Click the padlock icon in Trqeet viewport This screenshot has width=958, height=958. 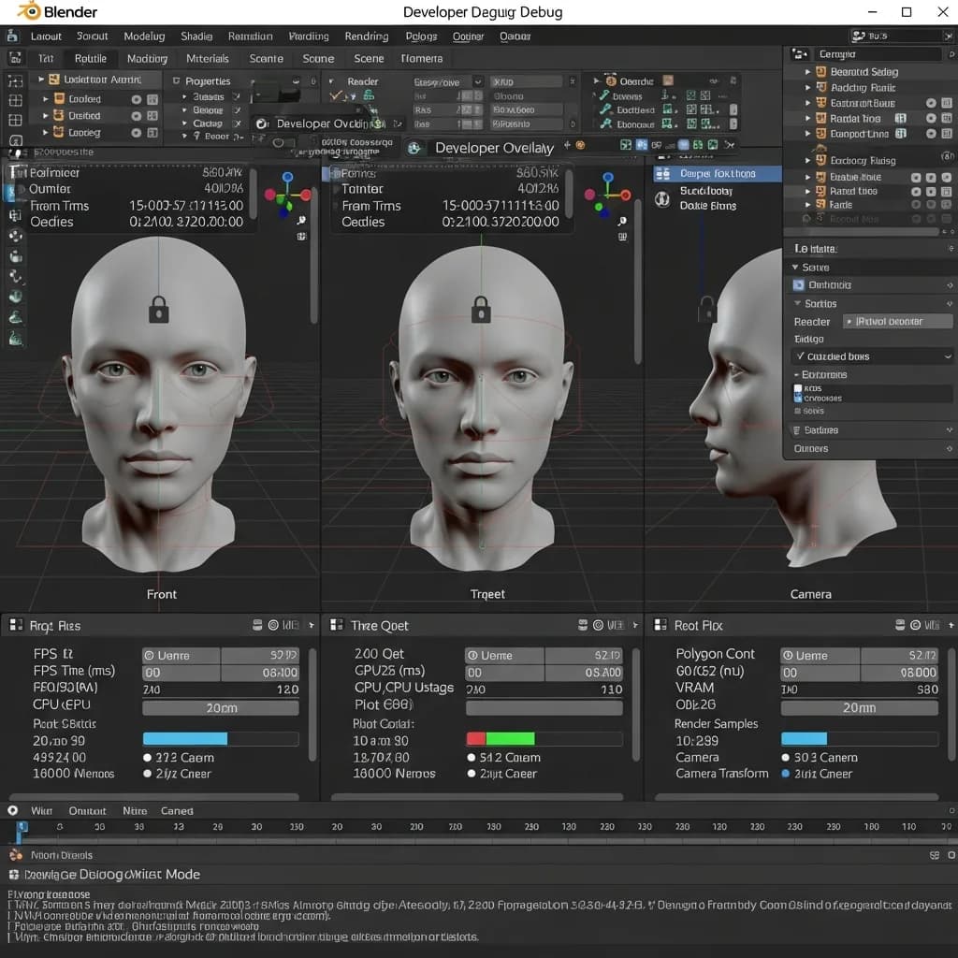click(x=481, y=309)
